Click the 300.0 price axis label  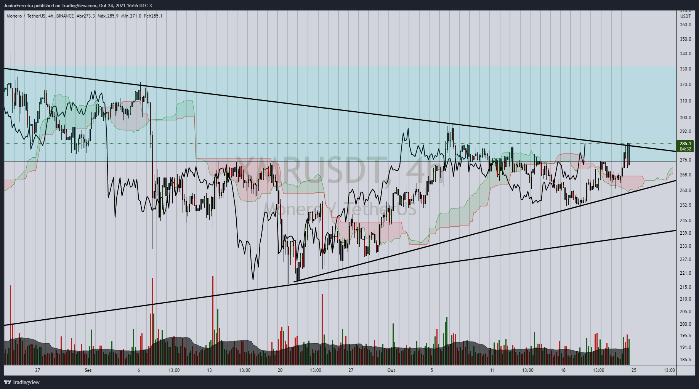pos(685,118)
